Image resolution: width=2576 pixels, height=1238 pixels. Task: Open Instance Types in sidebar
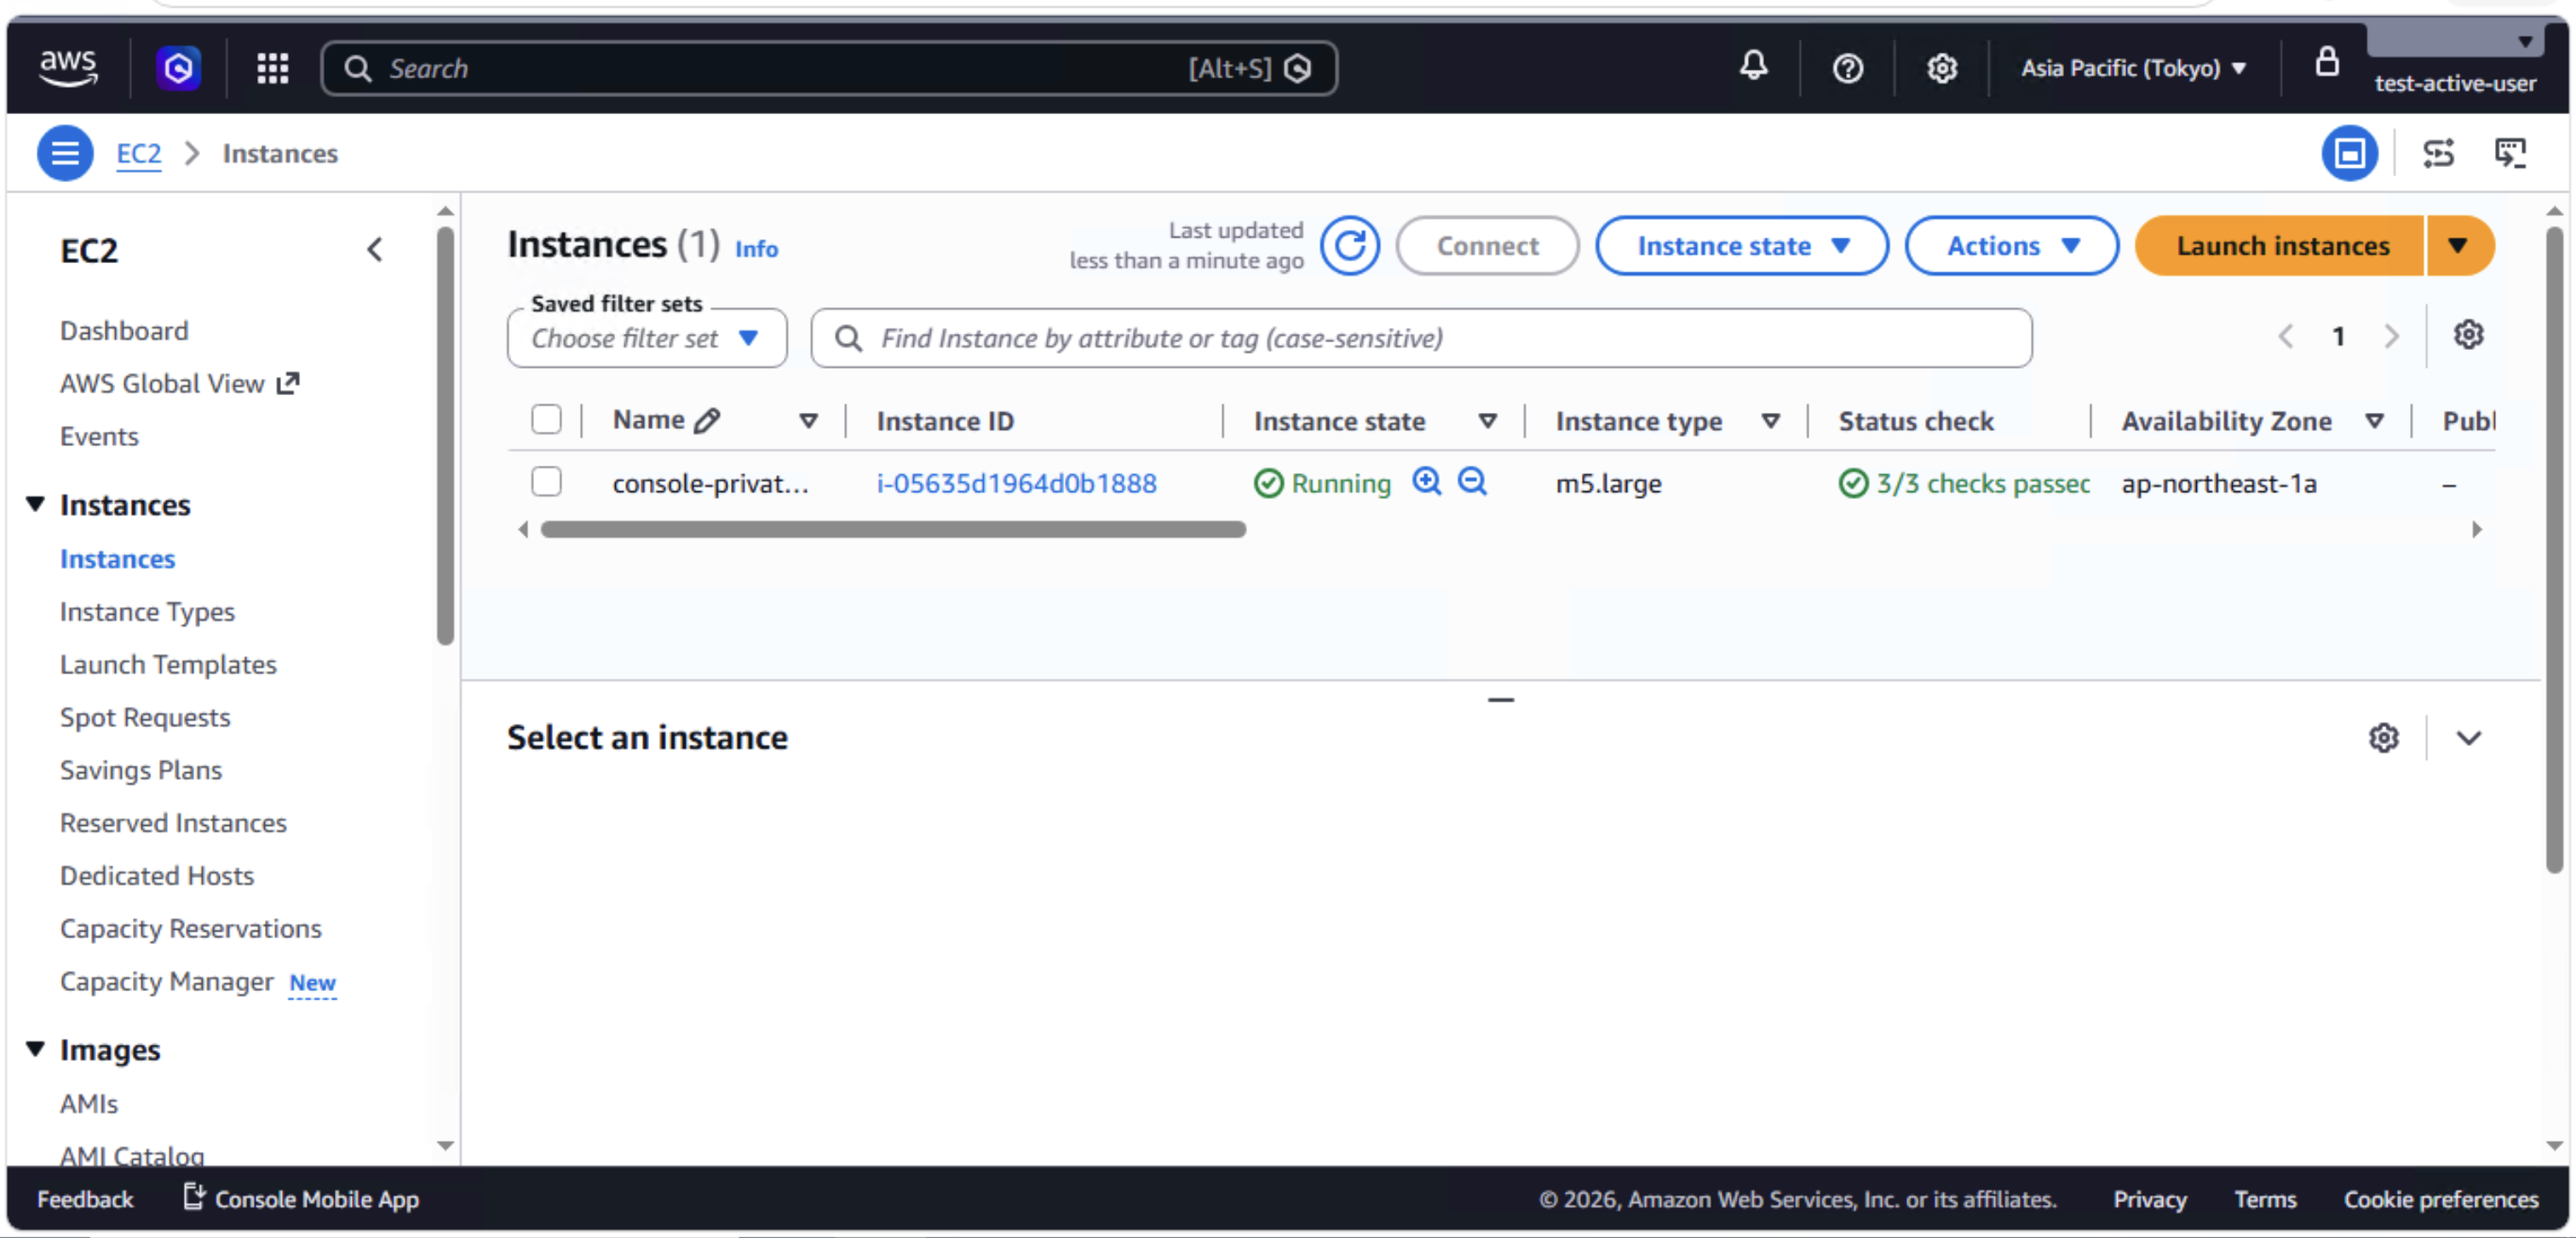tap(147, 611)
